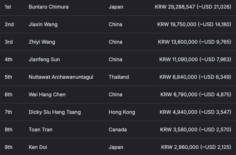Click Thailand country cell
This screenshot has width=236, height=155.
(119, 77)
